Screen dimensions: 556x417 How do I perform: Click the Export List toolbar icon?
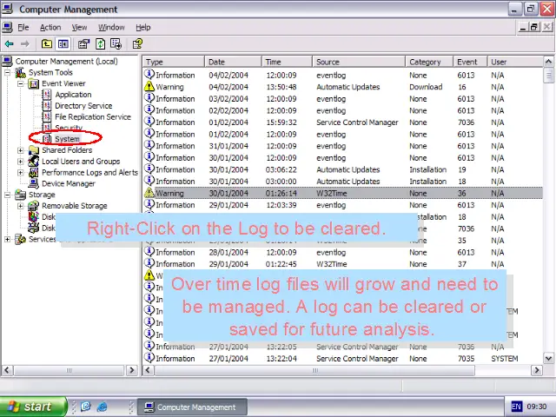(x=116, y=44)
